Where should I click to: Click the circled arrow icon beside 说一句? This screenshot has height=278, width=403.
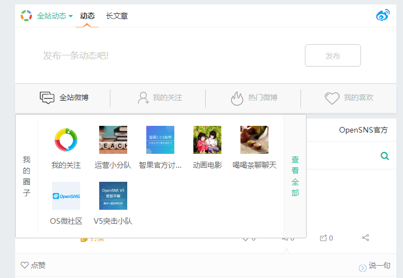(363, 268)
